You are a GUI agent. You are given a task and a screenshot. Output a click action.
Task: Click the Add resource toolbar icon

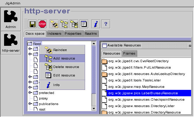(64, 24)
